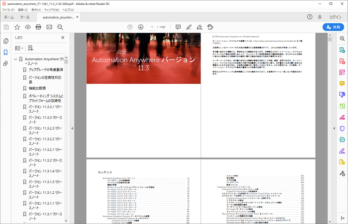
Task: Add the document to starred files
Action: pos(17,27)
